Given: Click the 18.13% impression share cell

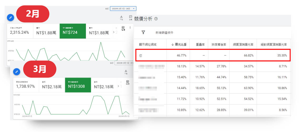Looking at the screenshot, I should [181, 66].
